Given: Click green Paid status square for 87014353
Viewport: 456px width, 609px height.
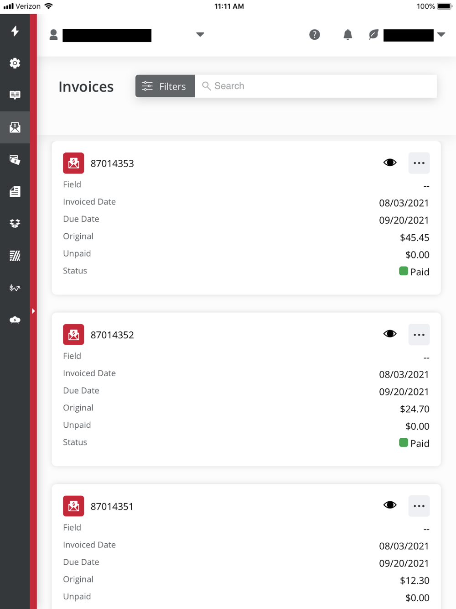Looking at the screenshot, I should [x=403, y=271].
